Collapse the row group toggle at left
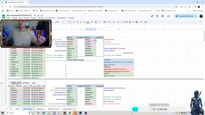The image size is (205, 115). [x=2, y=83]
